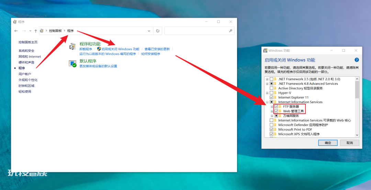The height and width of the screenshot is (190, 371).
Task: Click scroll-up arrow in features list
Action: coord(357,79)
